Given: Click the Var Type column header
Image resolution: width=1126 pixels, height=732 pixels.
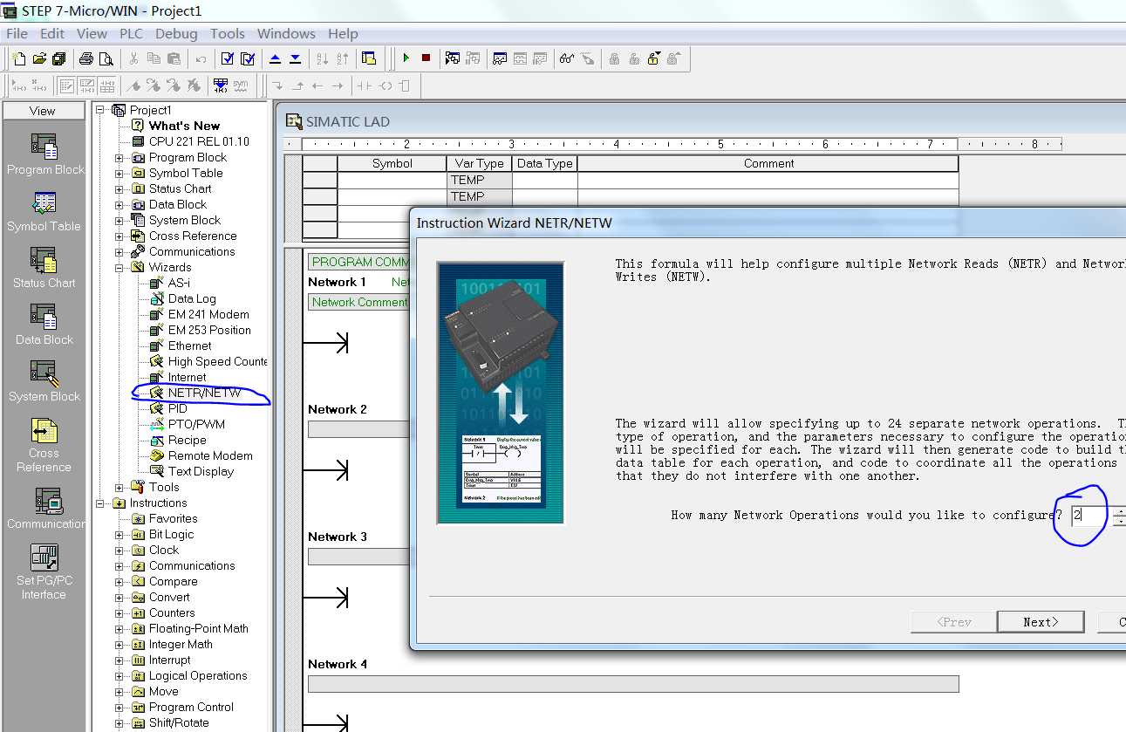Looking at the screenshot, I should [x=479, y=163].
